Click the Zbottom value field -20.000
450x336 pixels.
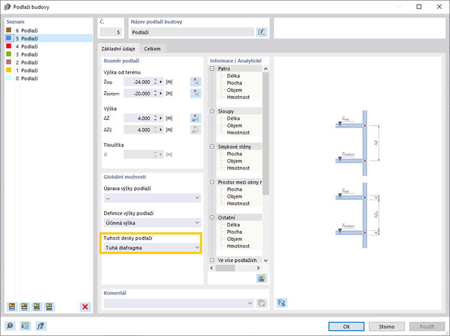click(x=139, y=93)
